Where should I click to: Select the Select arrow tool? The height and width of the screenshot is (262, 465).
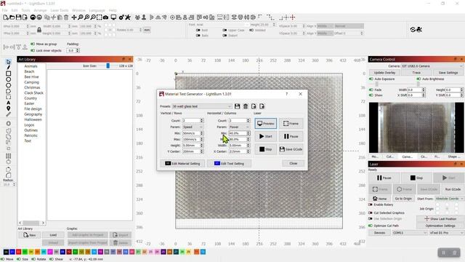[x=8, y=62]
